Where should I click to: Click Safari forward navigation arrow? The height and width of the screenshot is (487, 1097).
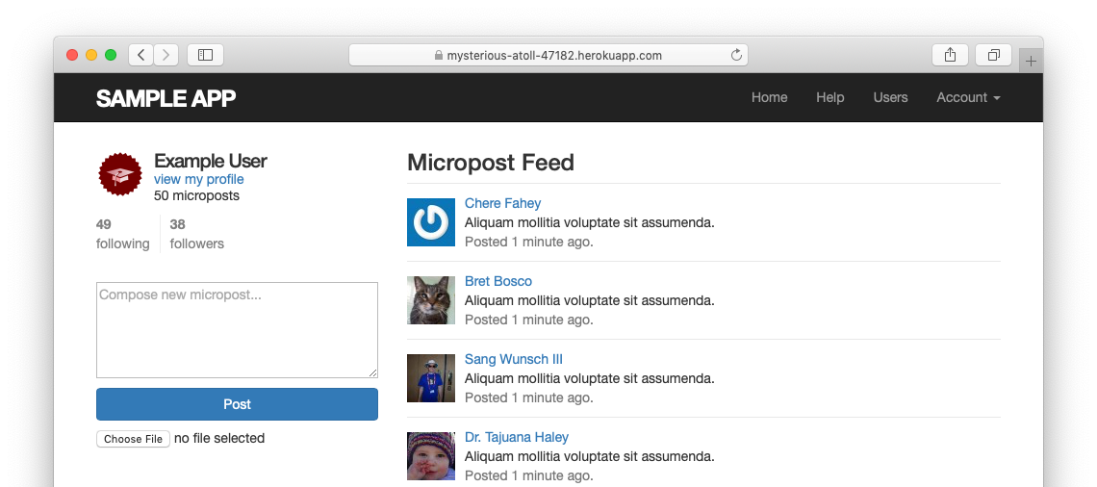[x=166, y=55]
